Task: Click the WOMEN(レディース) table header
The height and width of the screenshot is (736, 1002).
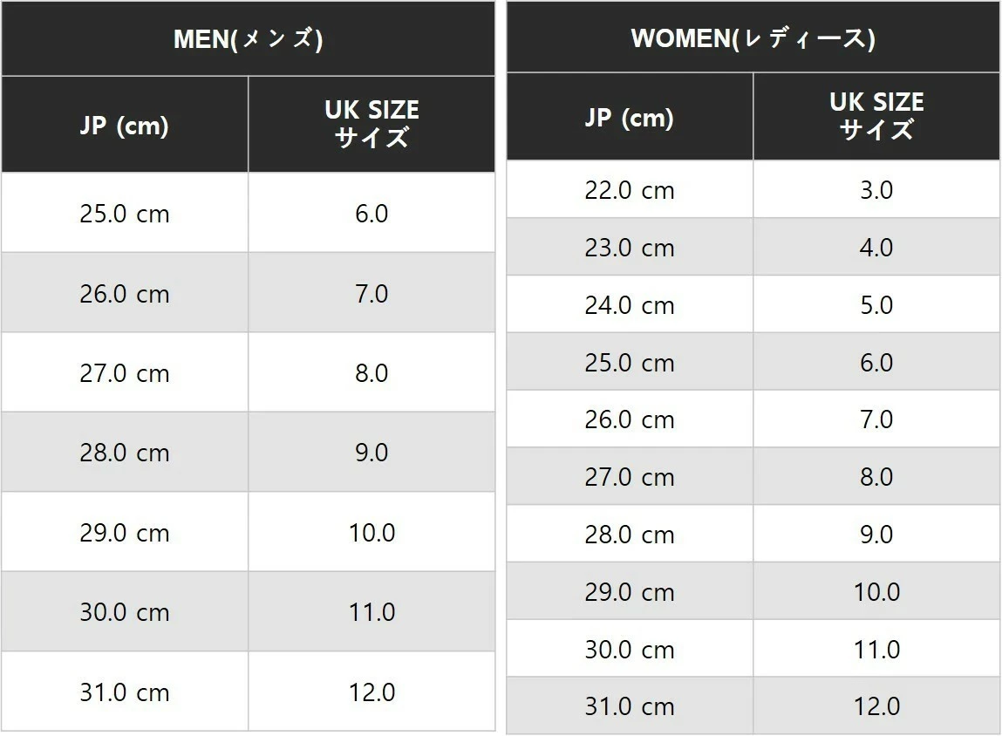Action: click(x=753, y=38)
